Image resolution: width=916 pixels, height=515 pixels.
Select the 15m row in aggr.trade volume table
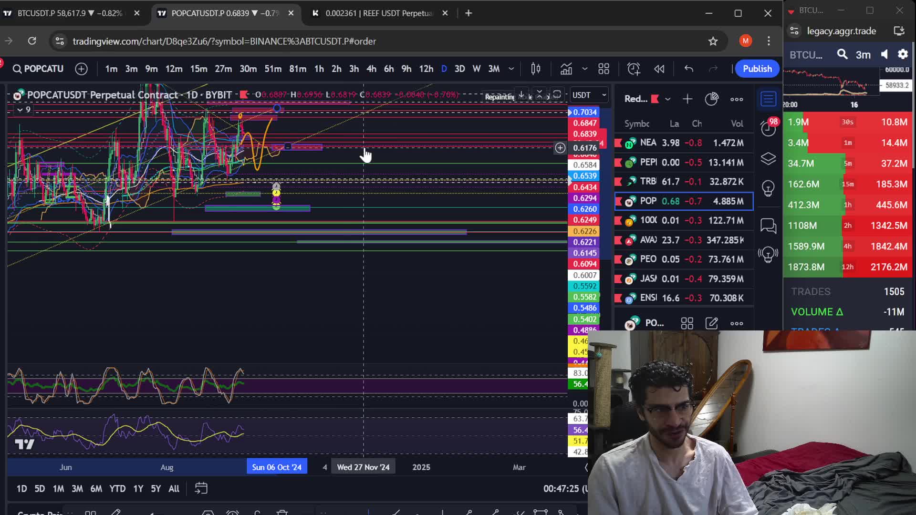pyautogui.click(x=848, y=184)
